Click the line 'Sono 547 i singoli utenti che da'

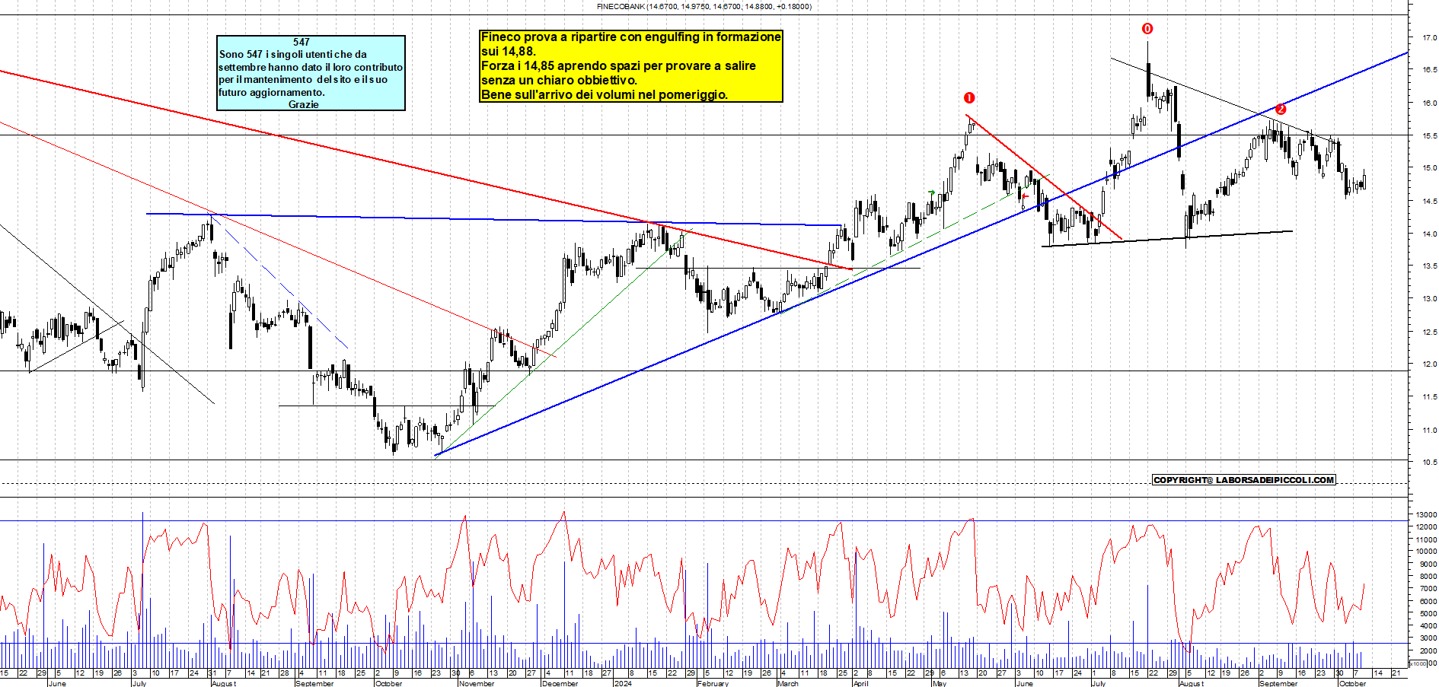tap(293, 54)
